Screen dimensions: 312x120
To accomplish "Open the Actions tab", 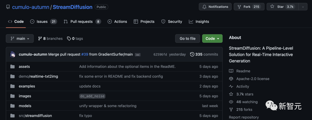I will [x=117, y=21].
